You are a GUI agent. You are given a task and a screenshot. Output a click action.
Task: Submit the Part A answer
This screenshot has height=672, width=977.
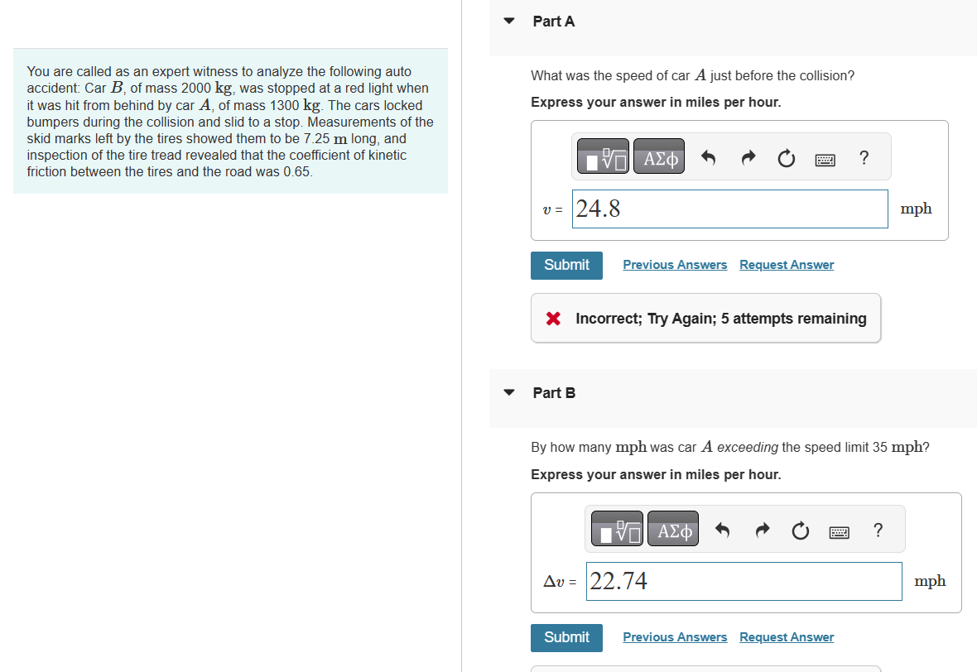pyautogui.click(x=566, y=265)
